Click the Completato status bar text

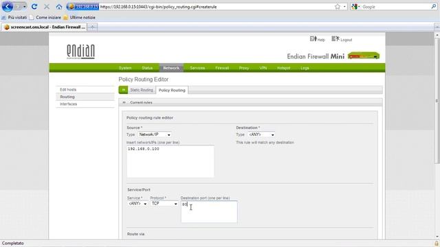(x=13, y=243)
